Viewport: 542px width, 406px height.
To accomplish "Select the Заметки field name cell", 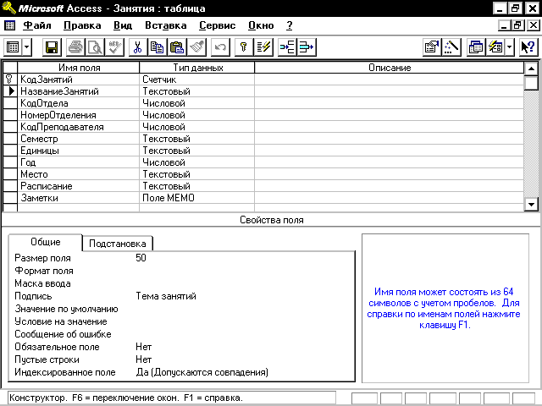I will (x=78, y=198).
